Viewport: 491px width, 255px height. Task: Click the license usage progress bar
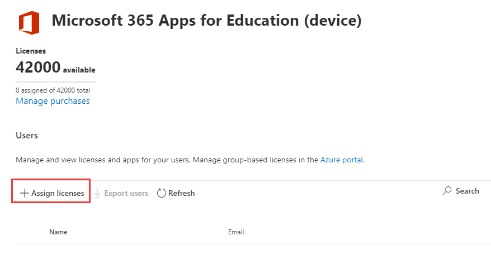[x=55, y=82]
